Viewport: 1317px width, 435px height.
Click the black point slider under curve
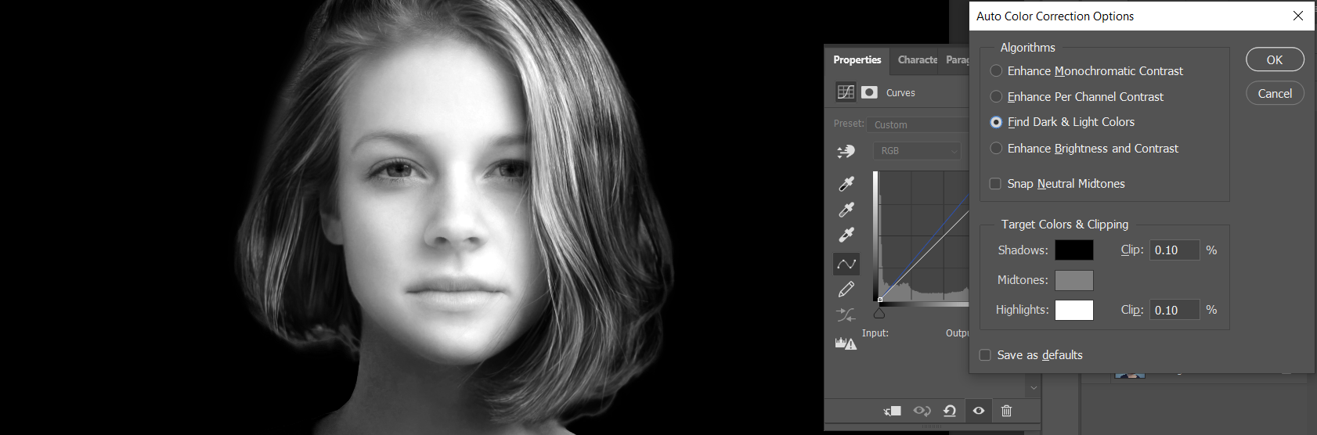879,313
